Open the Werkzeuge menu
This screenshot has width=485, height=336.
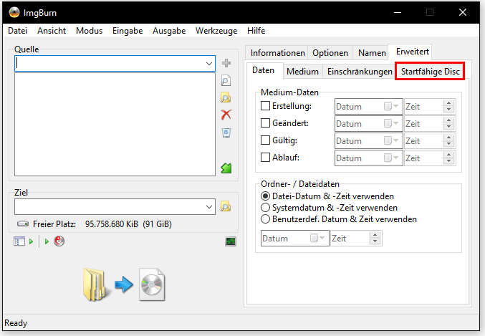(216, 31)
